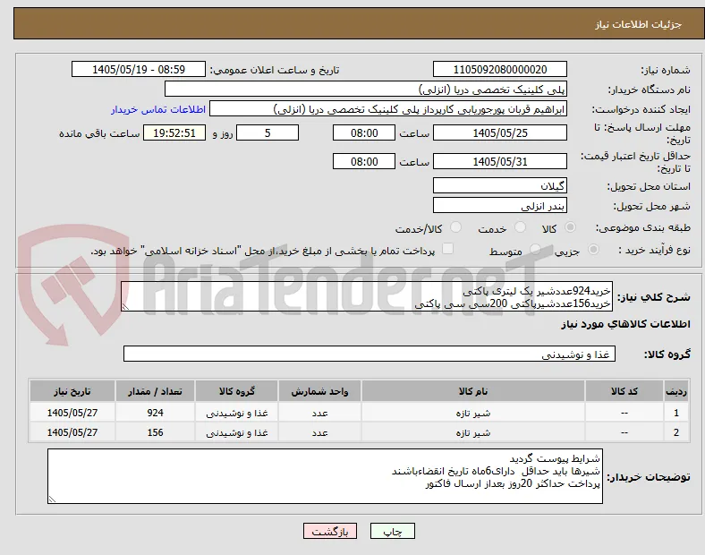Click the goods group field غذا و نوشیدنی

pyautogui.click(x=369, y=354)
